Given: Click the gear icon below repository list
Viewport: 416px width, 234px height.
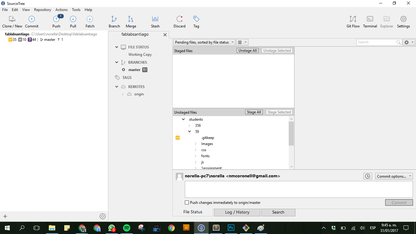Looking at the screenshot, I should (x=103, y=216).
